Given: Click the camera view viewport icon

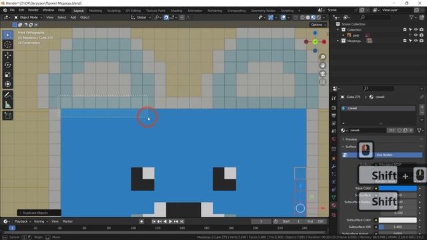Looking at the screenshot, I should [x=322, y=74].
